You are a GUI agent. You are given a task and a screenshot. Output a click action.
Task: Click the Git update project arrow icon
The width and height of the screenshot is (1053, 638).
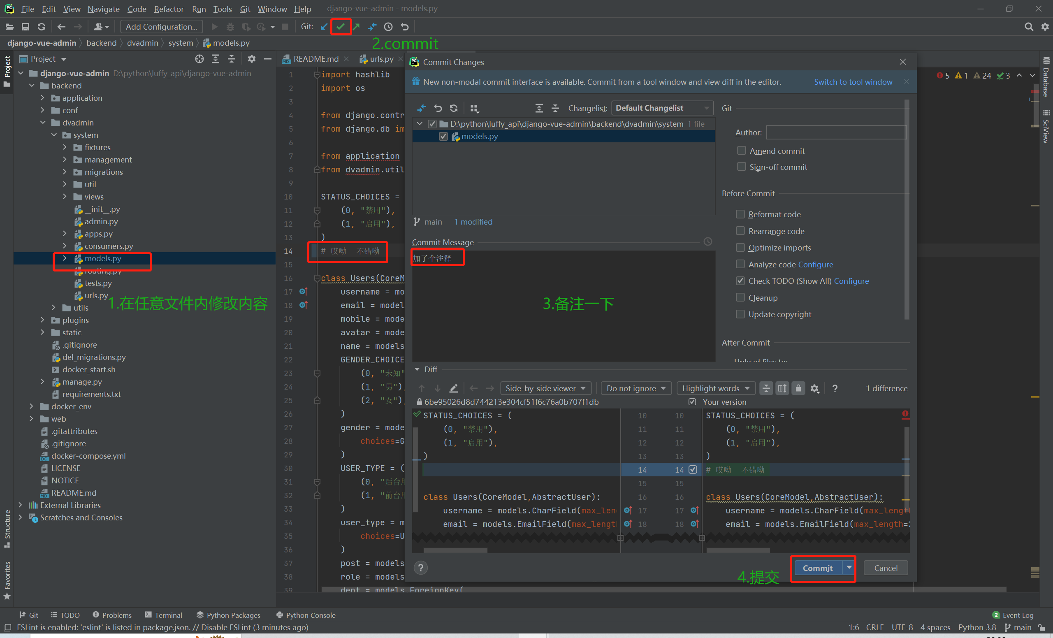[324, 27]
